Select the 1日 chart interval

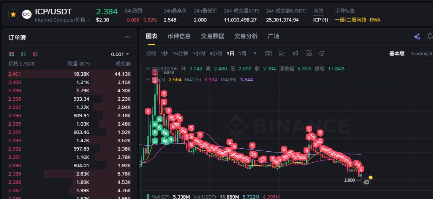tap(230, 53)
